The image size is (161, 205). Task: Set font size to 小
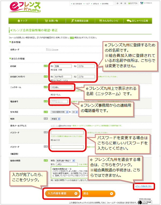click(118, 3)
